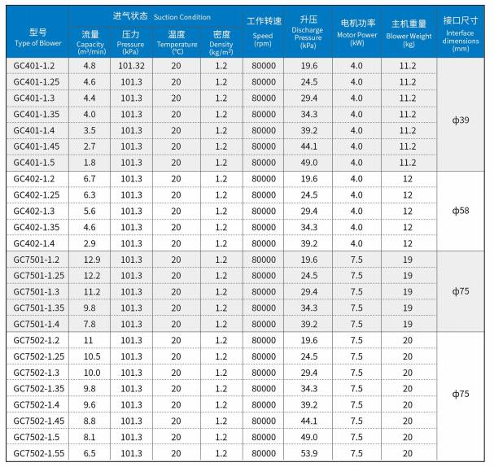Click the GC7502-1.5 model cell
Viewport: 494px width, 467px height.
click(37, 437)
